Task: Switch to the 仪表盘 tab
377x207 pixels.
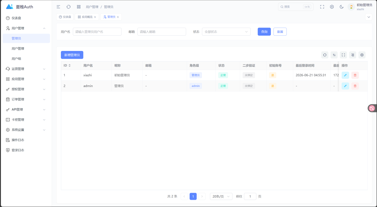Action: (65, 17)
